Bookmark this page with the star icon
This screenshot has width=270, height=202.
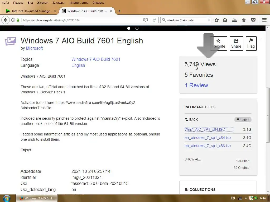(217, 20)
